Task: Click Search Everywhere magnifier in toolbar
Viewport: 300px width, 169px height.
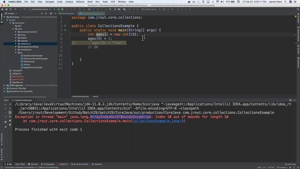Action: pyautogui.click(x=298, y=9)
